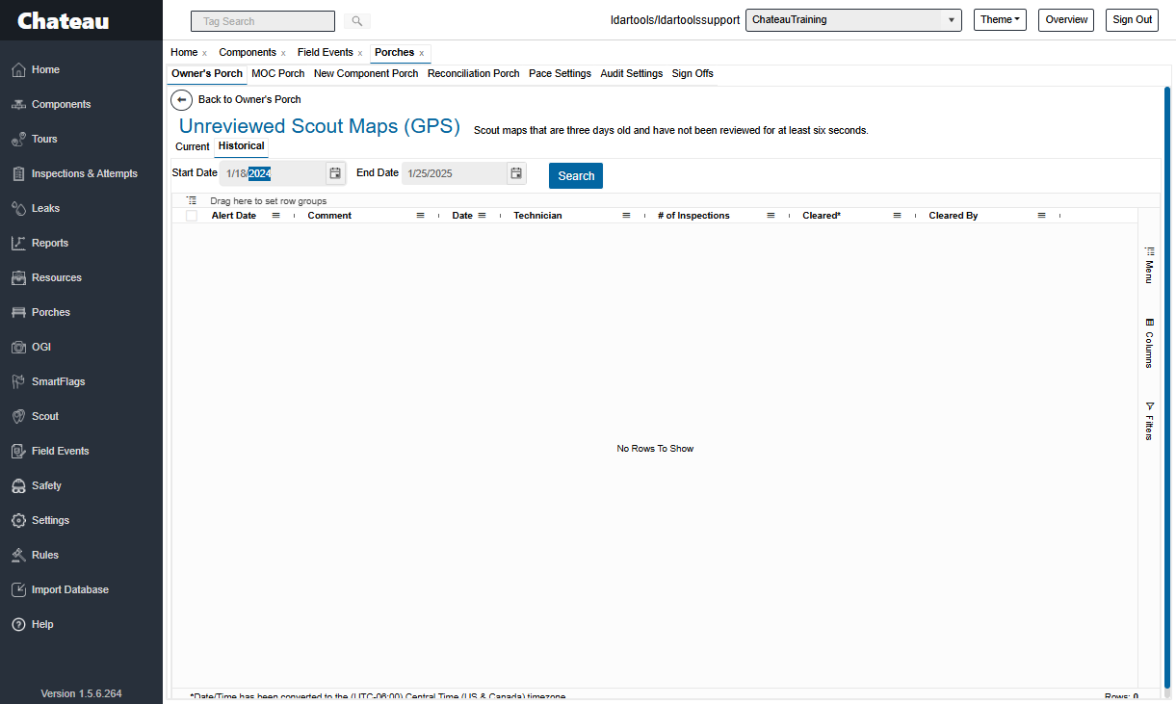The height and width of the screenshot is (704, 1176).
Task: Open the # of Inspections column menu
Action: [771, 216]
